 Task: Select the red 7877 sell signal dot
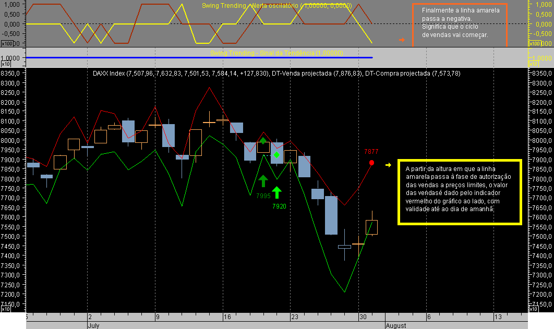click(x=371, y=162)
